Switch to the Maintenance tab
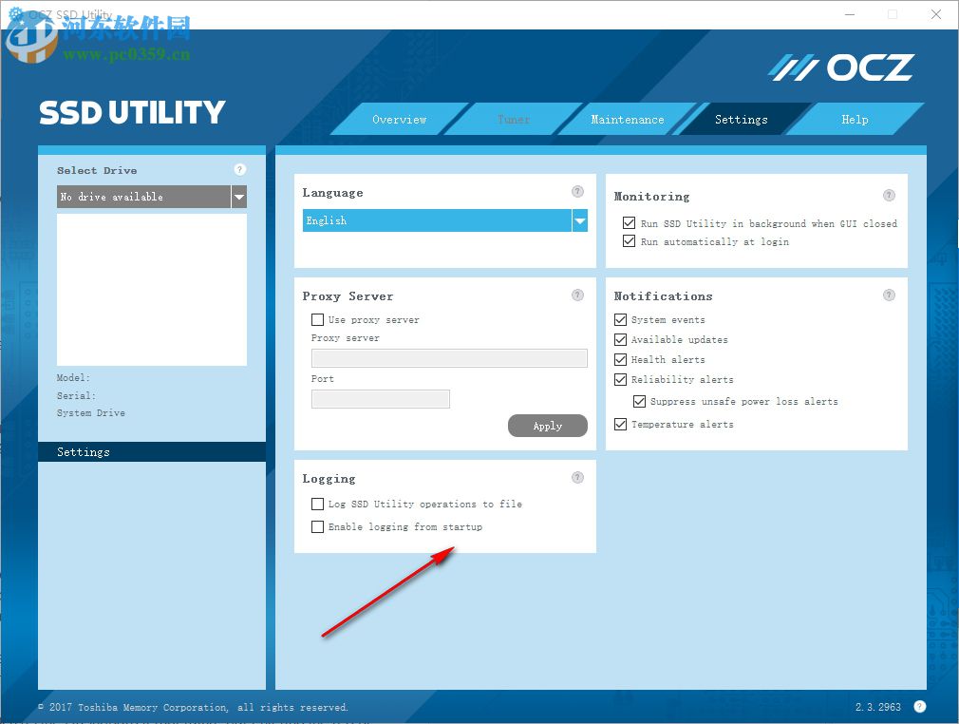The width and height of the screenshot is (959, 724). [627, 119]
